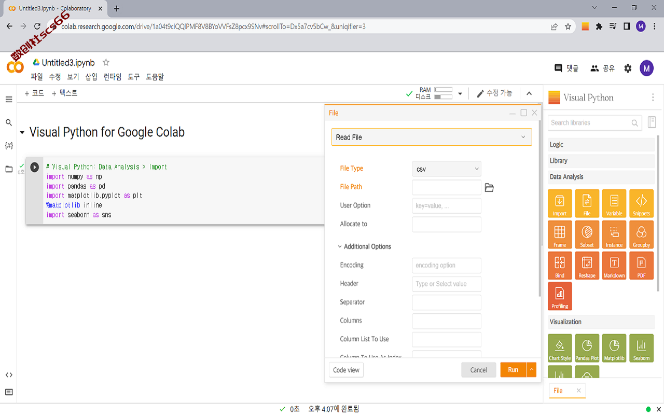
Task: Select the Seaborn visualization tool
Action: tap(641, 348)
